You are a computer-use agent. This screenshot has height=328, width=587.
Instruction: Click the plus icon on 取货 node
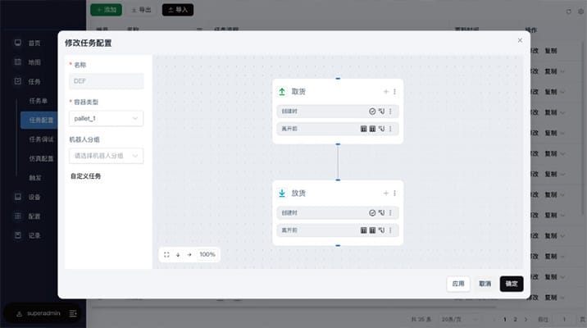(x=385, y=92)
